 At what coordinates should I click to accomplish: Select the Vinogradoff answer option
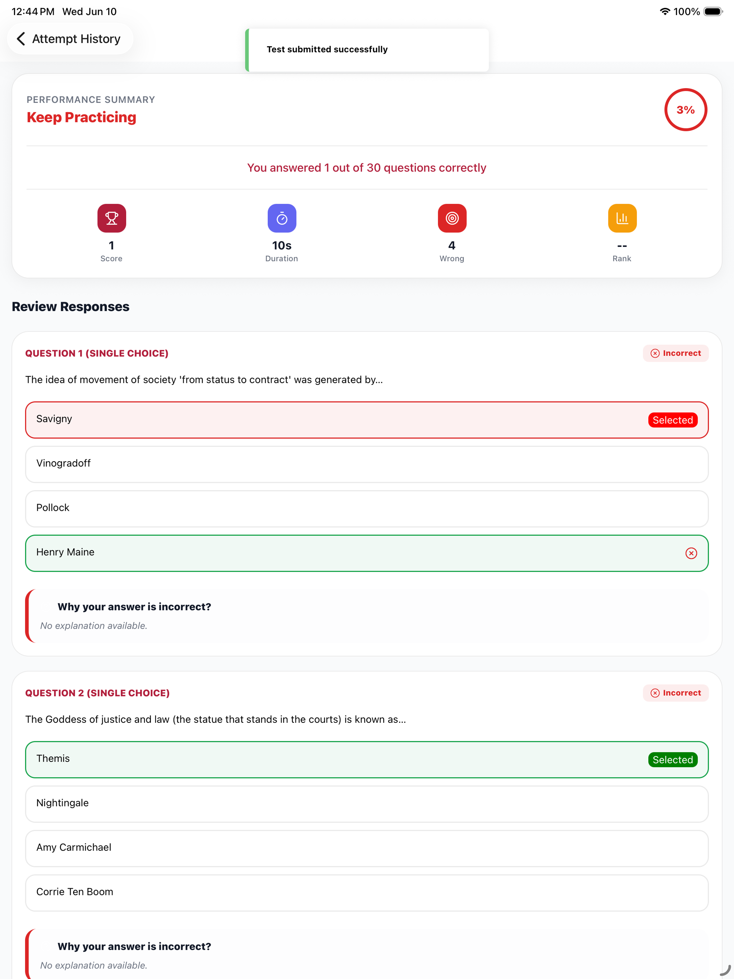pyautogui.click(x=367, y=464)
